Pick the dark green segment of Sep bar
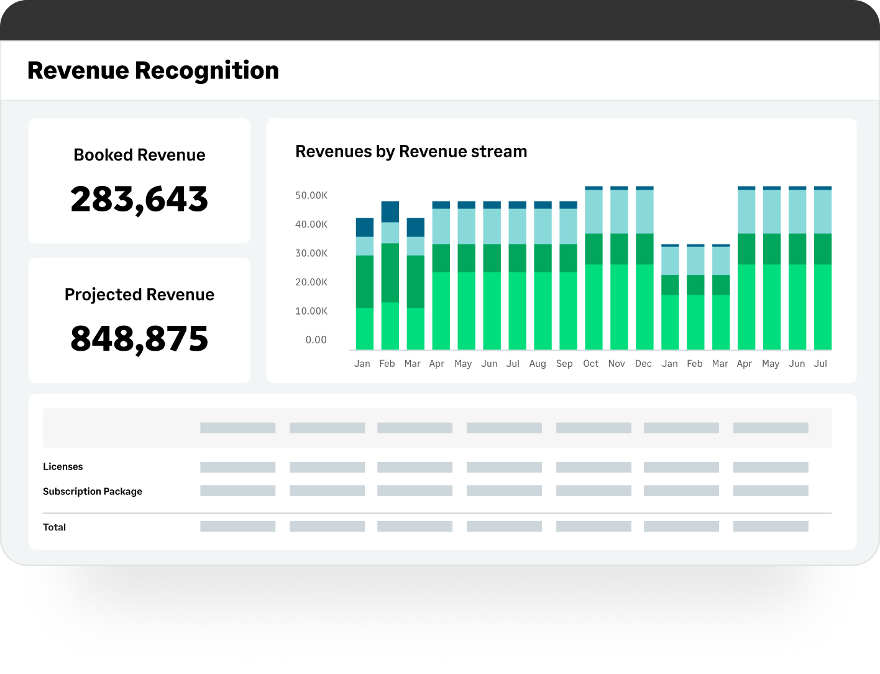 568,258
